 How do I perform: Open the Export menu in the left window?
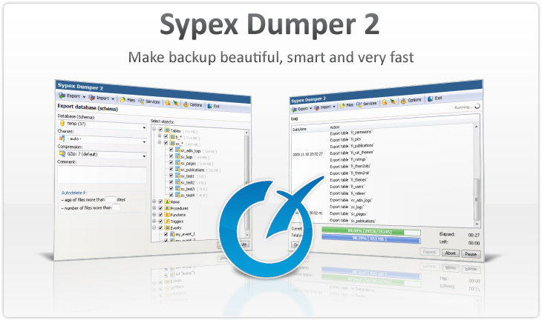[72, 96]
